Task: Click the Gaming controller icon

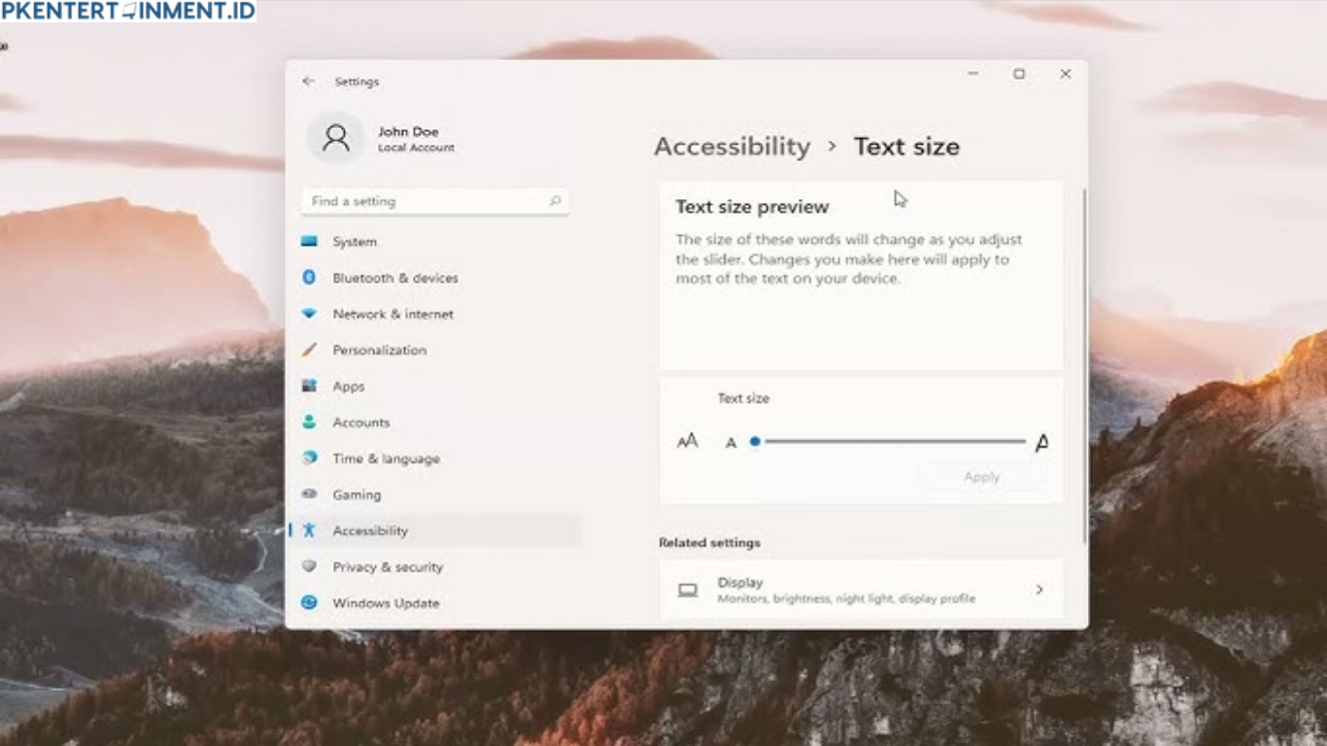Action: [x=309, y=493]
